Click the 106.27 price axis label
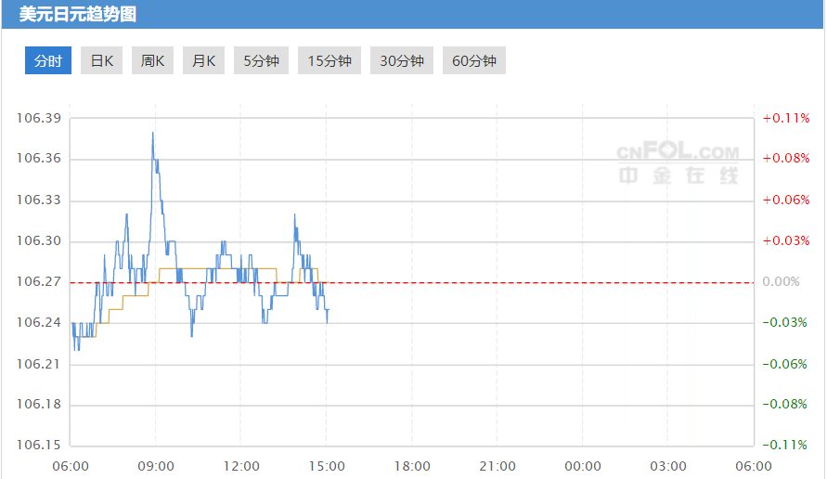Image resolution: width=827 pixels, height=479 pixels. tap(39, 281)
